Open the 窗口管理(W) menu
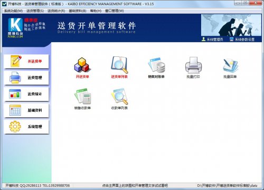The image size is (264, 190). (115, 11)
